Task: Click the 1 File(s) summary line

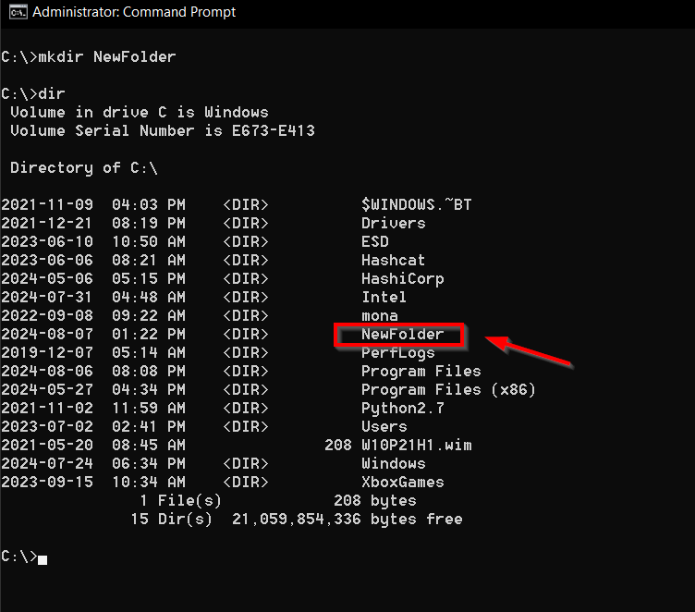Action: tap(278, 501)
